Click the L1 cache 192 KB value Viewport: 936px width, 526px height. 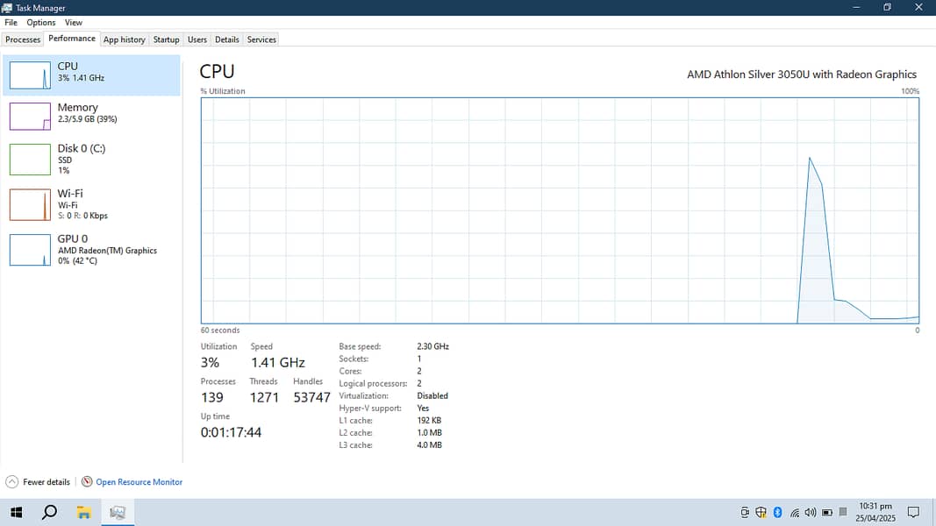429,421
